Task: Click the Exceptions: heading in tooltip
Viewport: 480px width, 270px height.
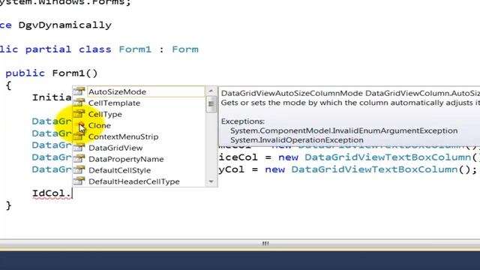Action: [x=243, y=121]
